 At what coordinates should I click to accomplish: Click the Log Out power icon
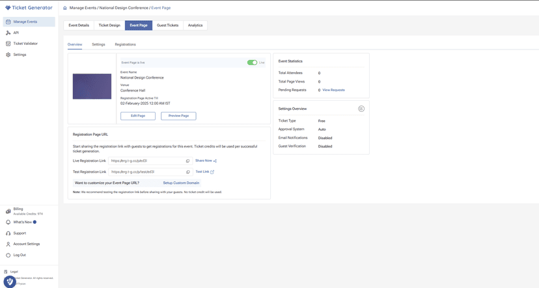[x=8, y=255]
